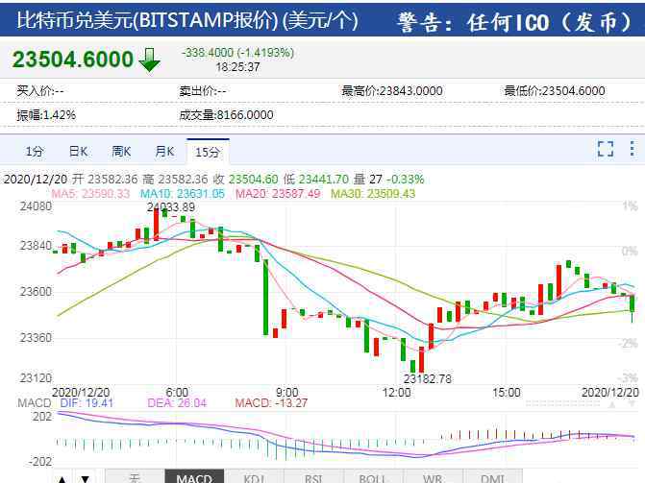
Task: Click the 24080 price axis label
Action: click(37, 206)
